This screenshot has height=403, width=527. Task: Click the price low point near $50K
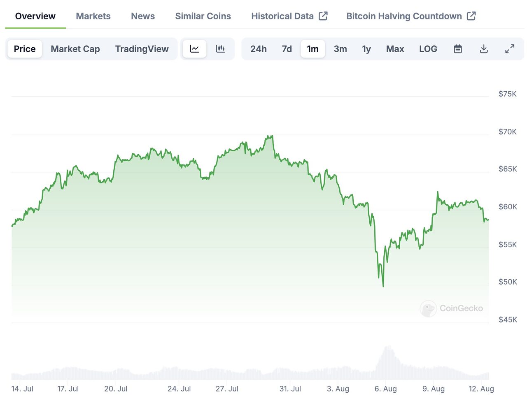(x=383, y=286)
